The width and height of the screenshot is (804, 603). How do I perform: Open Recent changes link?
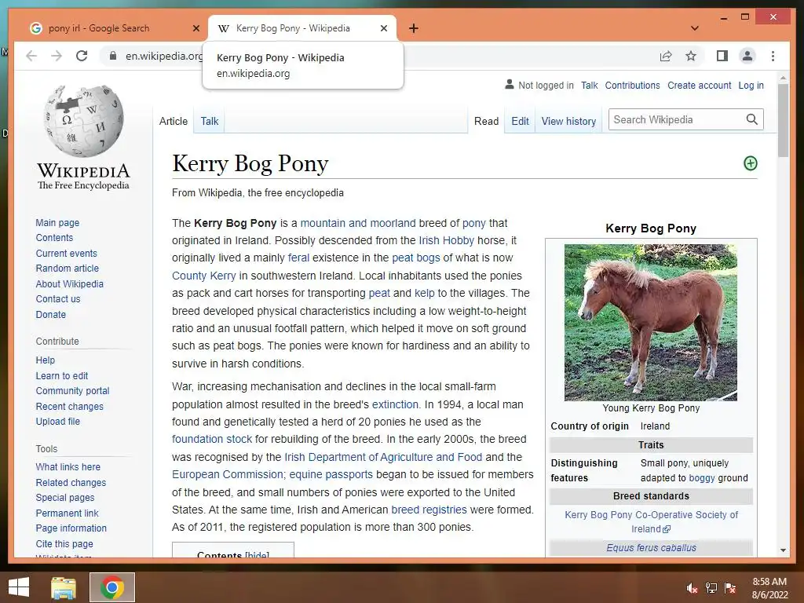[x=69, y=406]
